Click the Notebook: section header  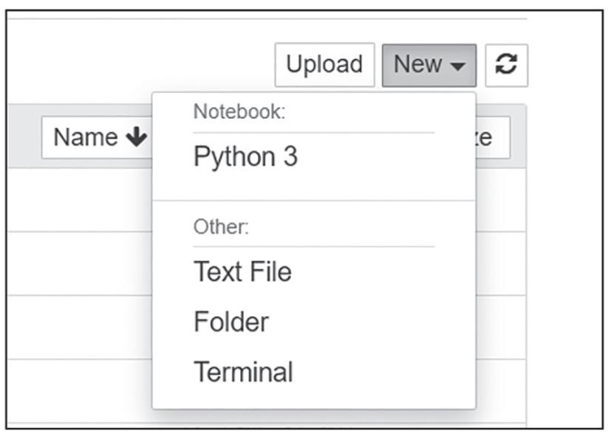coord(239,112)
